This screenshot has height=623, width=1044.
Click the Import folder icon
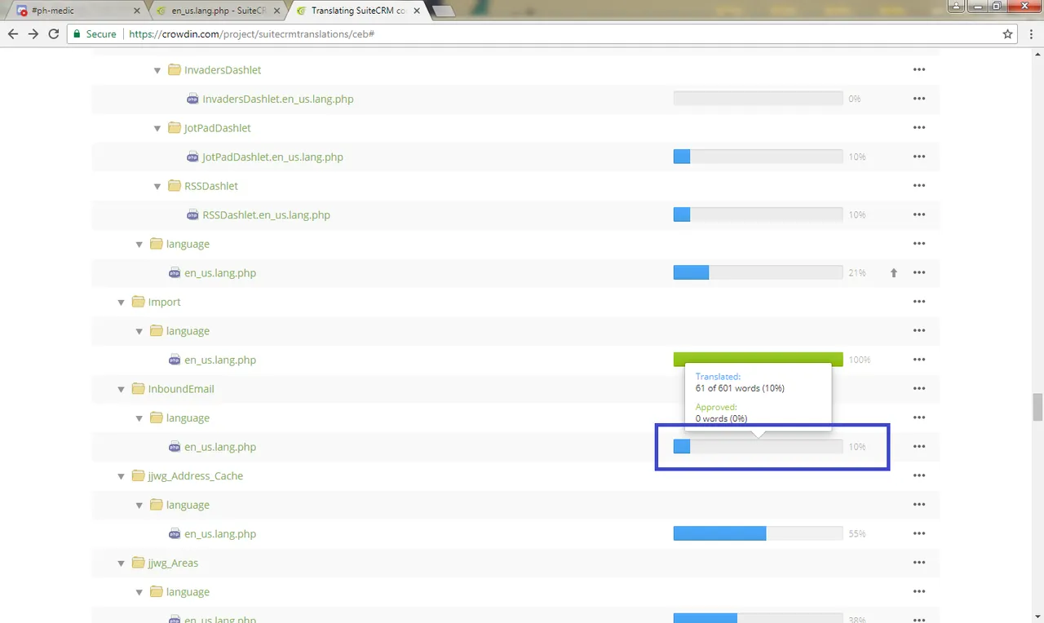click(138, 302)
